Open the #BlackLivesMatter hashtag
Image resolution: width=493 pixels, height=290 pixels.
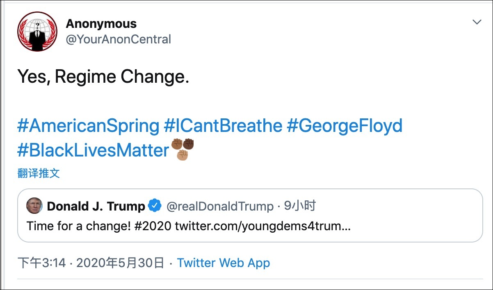coord(93,150)
